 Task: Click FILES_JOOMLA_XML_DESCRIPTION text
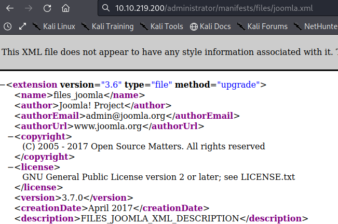[160, 218]
